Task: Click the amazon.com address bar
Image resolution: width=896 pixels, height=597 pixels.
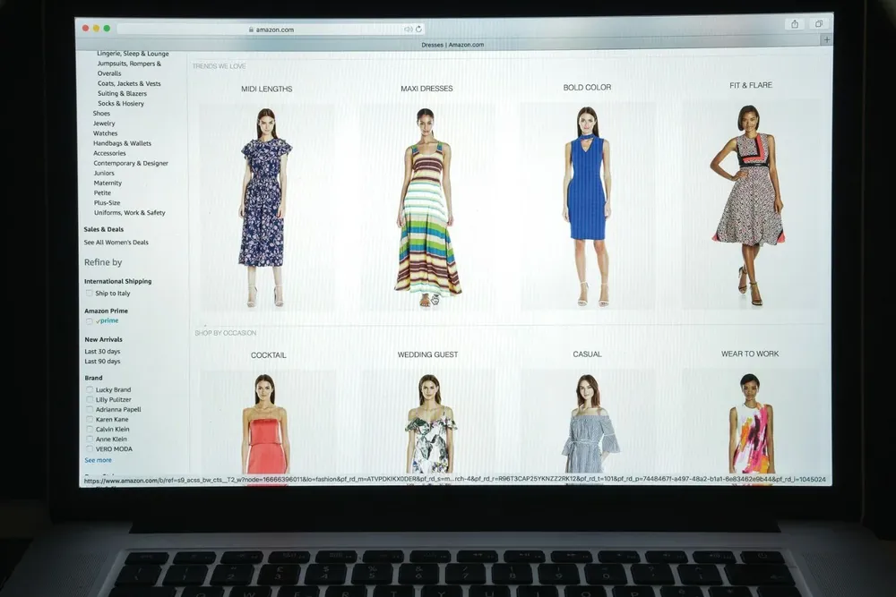Action: point(273,30)
